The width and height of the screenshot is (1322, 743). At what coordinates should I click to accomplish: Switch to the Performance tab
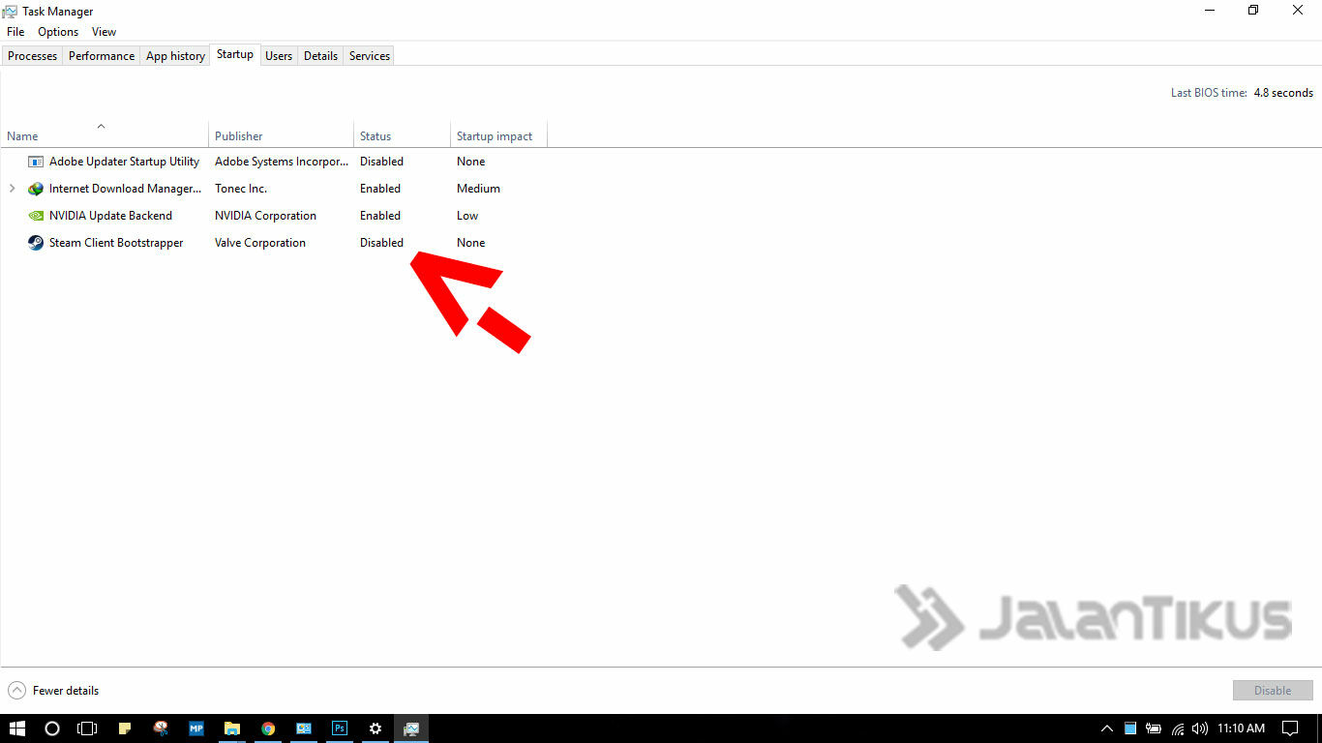[x=102, y=56]
